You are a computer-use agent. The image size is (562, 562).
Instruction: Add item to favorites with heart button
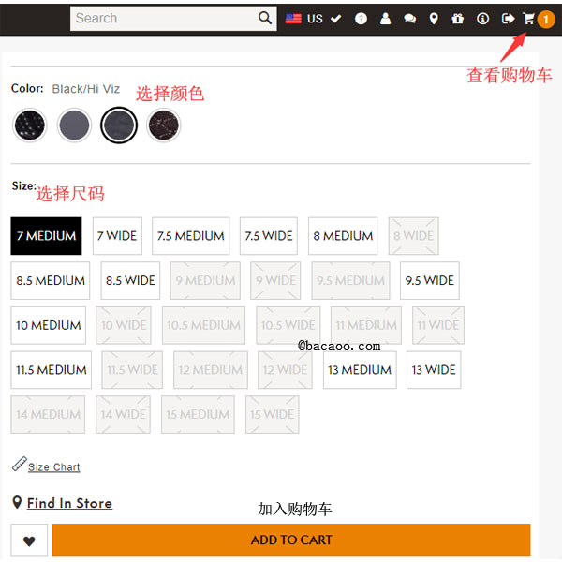coord(29,540)
